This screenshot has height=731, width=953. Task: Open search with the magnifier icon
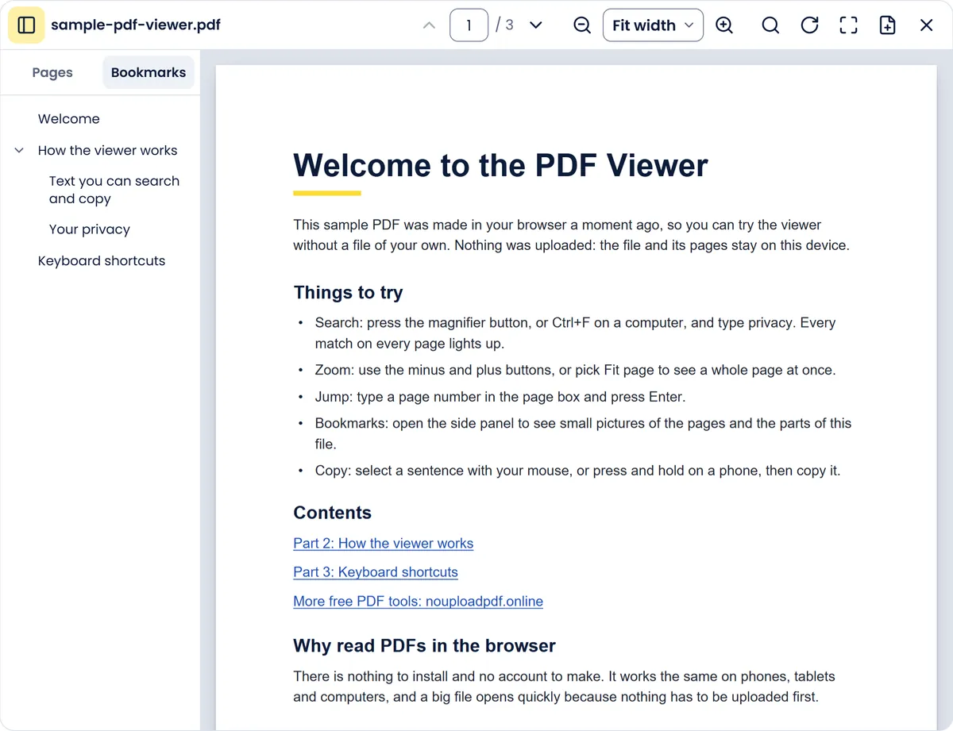[x=770, y=25]
